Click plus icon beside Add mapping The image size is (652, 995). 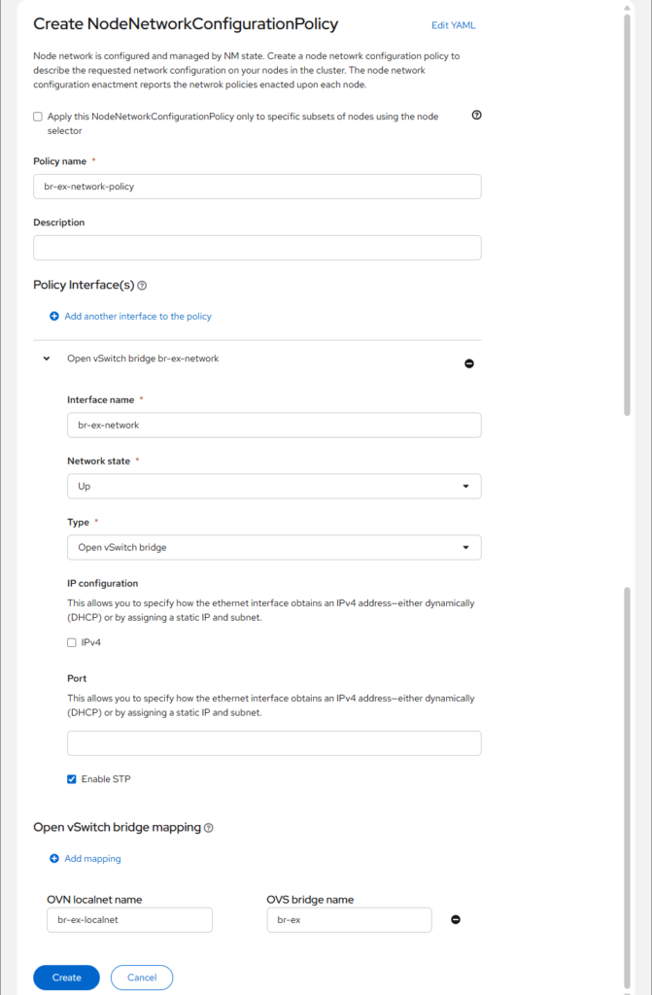pyautogui.click(x=54, y=859)
